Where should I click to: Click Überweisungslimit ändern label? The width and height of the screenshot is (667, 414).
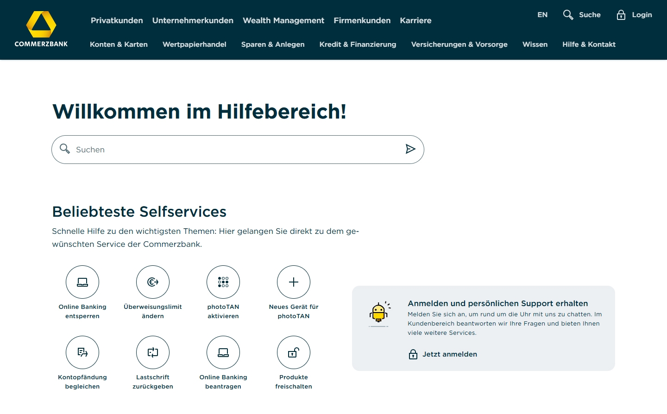click(153, 312)
